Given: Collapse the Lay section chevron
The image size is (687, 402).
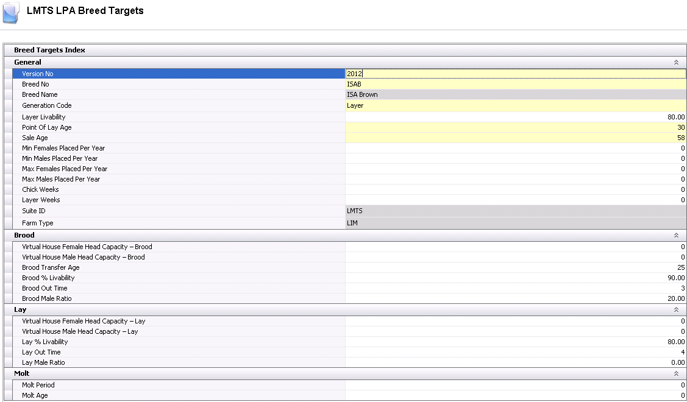Looking at the screenshot, I should coord(675,309).
